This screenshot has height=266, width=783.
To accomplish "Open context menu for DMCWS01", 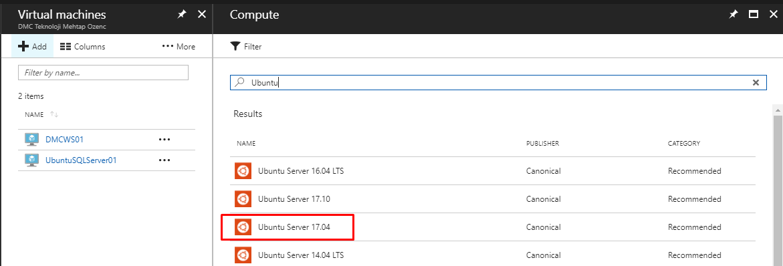I will 164,139.
